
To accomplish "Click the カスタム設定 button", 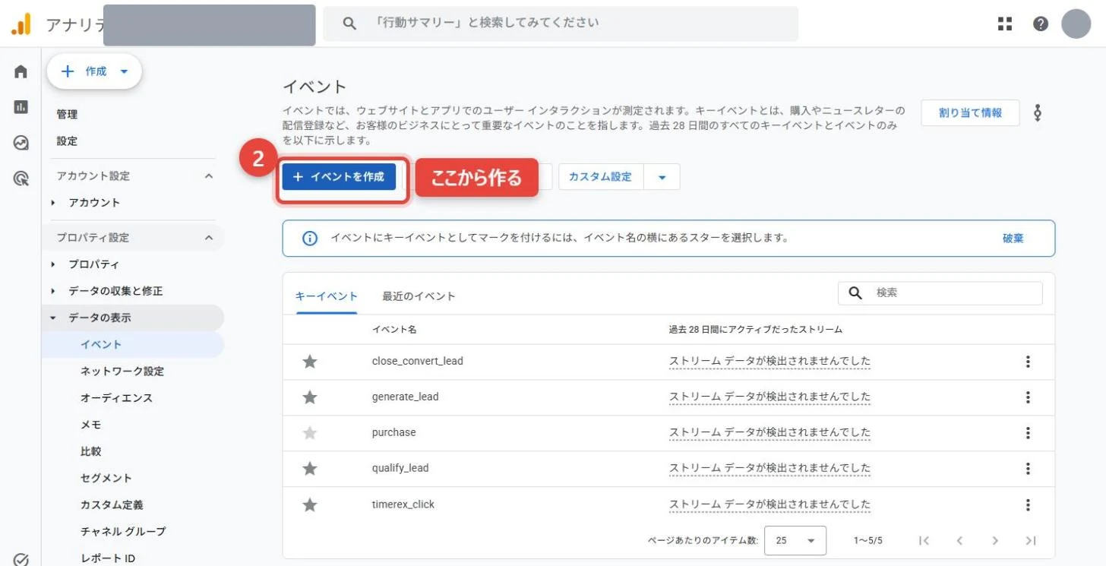I will [x=600, y=177].
